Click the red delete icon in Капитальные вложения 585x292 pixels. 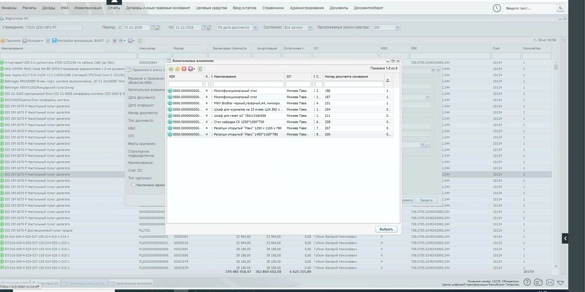click(184, 69)
